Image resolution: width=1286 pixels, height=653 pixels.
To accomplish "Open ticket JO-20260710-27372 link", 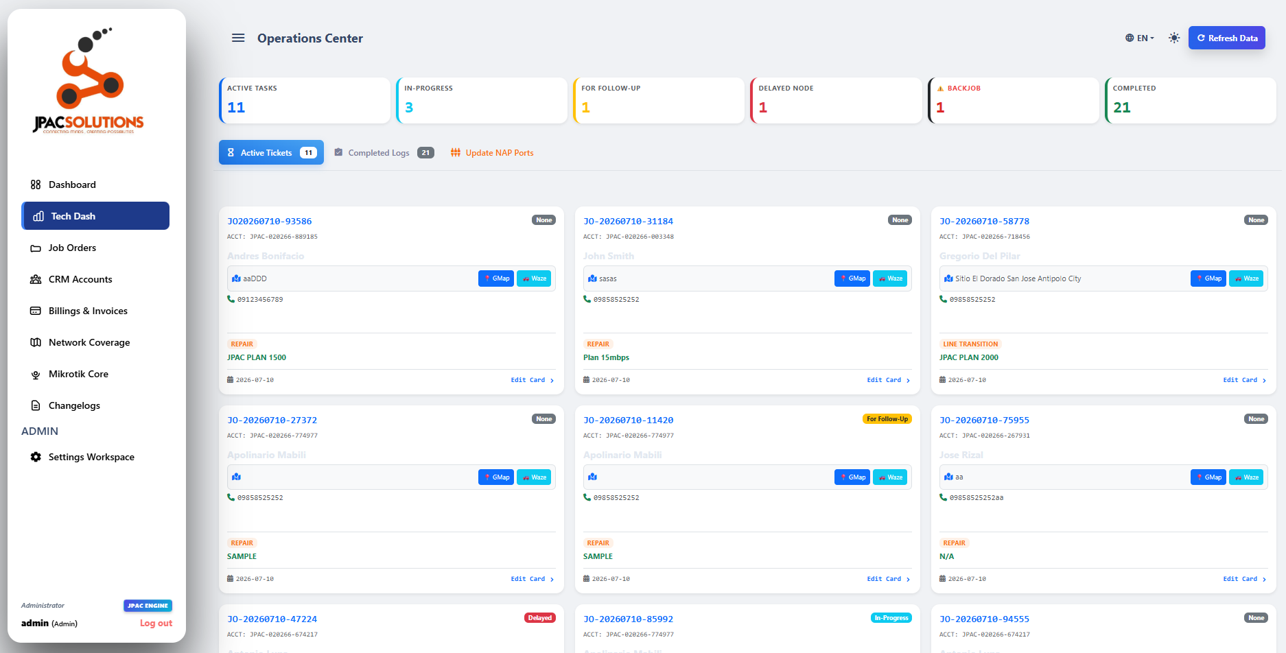I will (272, 420).
